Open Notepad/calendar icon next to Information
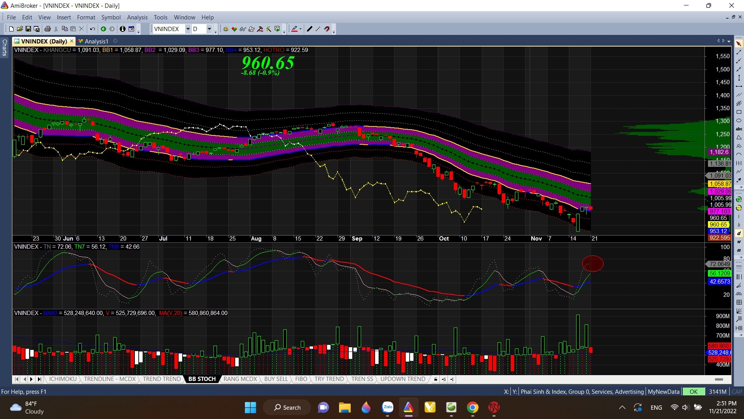This screenshot has height=419, width=744. (131, 29)
